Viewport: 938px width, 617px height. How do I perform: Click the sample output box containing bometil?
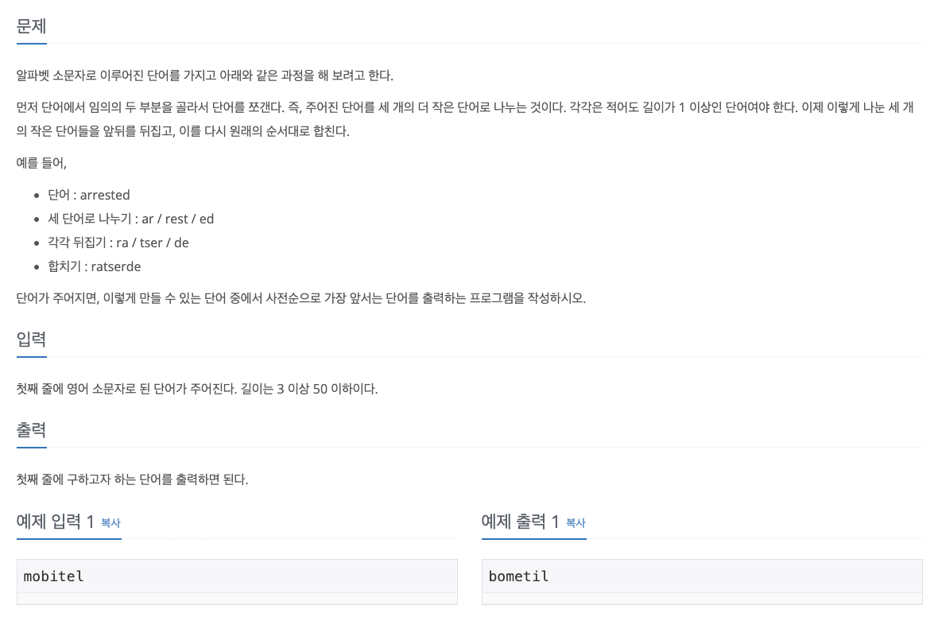tap(702, 576)
